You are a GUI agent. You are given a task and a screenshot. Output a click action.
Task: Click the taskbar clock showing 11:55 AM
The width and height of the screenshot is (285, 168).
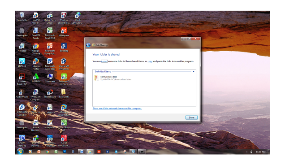[x=260, y=152]
